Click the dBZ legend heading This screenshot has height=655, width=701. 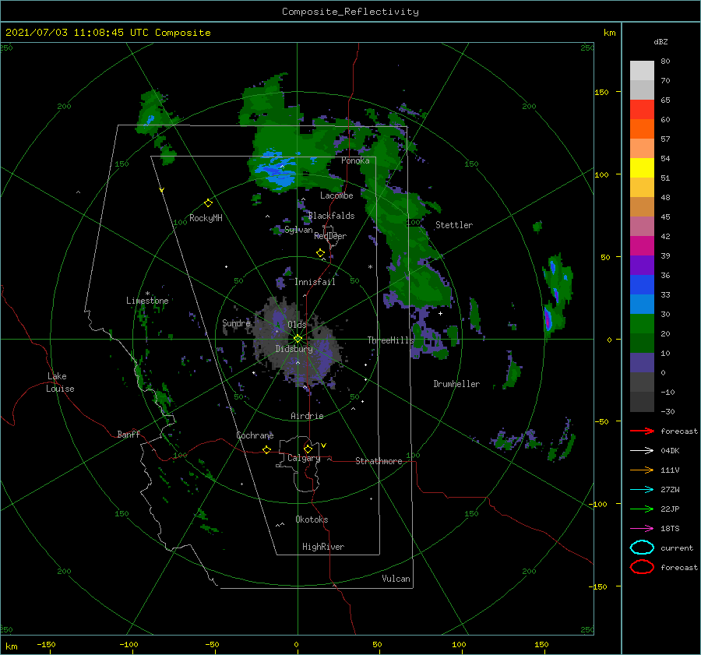(660, 42)
